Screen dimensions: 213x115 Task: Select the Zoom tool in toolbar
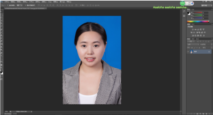click(2, 68)
